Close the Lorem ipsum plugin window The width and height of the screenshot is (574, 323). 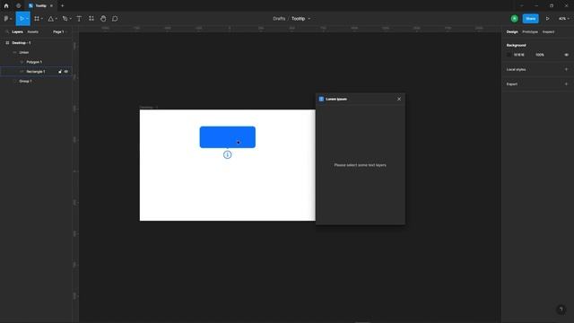[x=399, y=99]
